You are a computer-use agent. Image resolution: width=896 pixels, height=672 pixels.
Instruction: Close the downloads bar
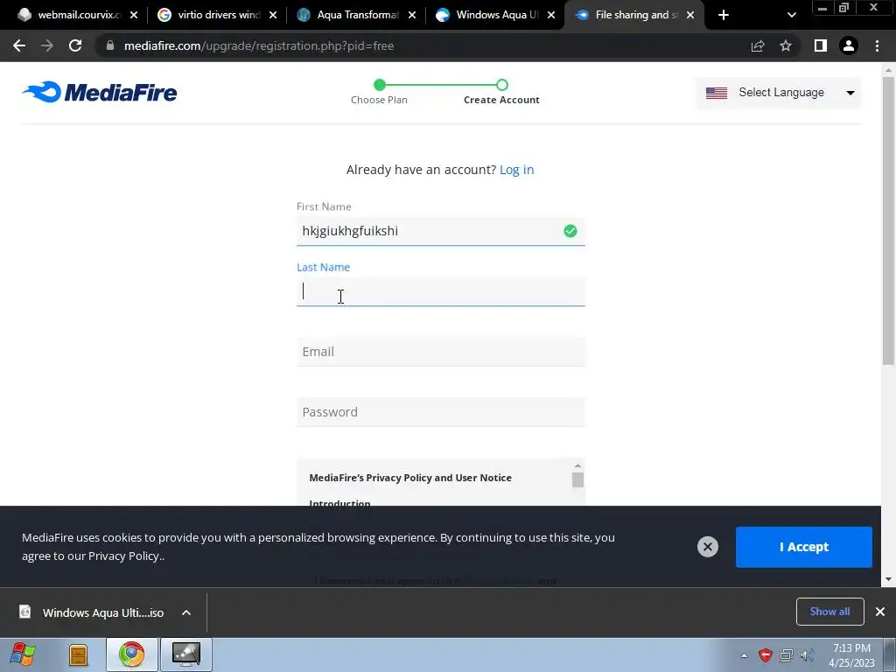click(880, 612)
